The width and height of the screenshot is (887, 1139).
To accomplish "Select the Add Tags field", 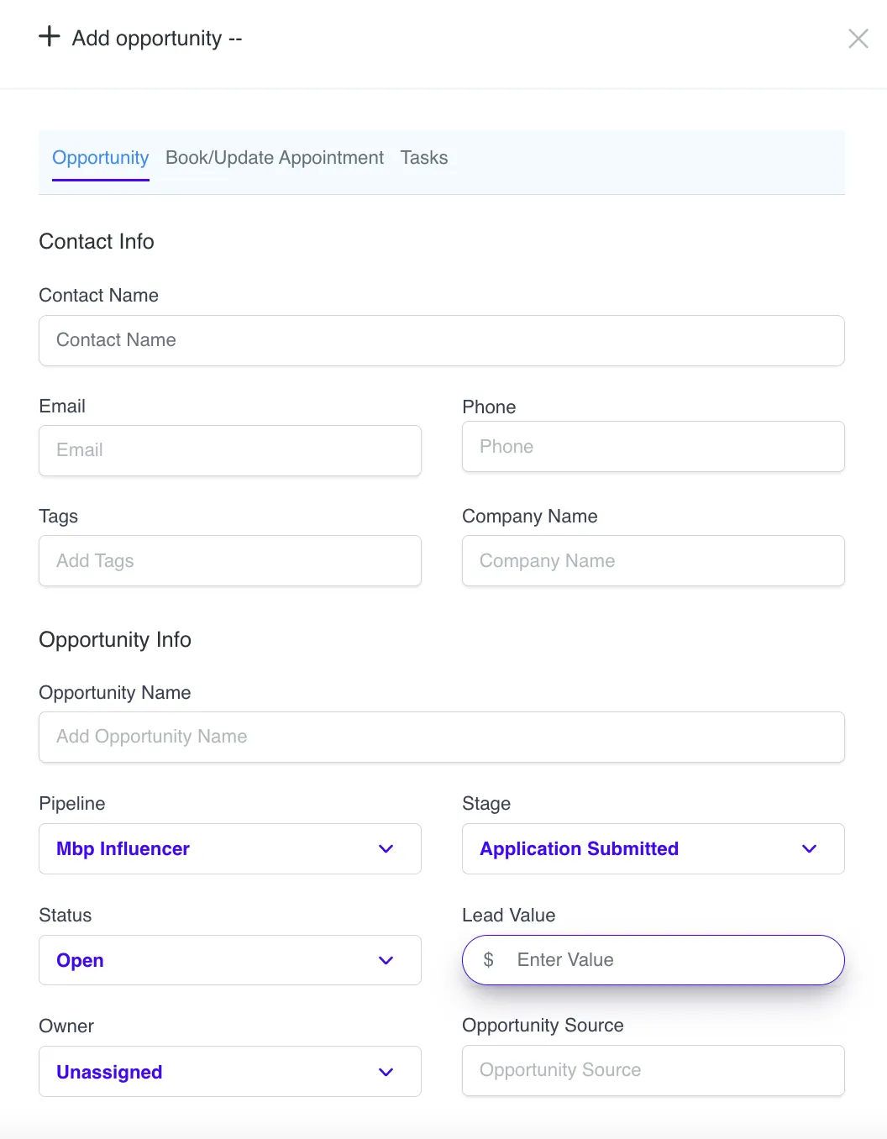I will point(229,561).
